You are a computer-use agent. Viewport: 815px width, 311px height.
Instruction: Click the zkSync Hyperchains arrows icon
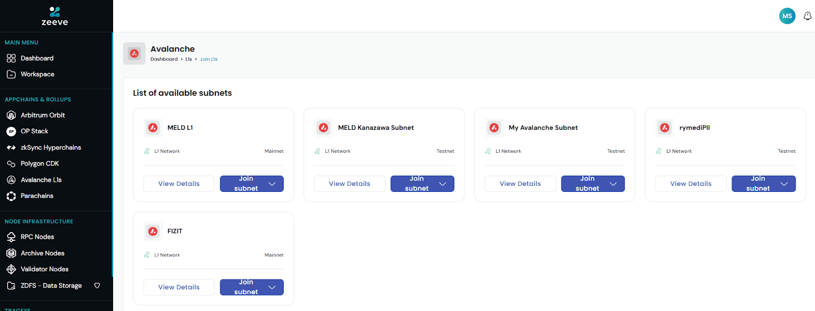[11, 148]
